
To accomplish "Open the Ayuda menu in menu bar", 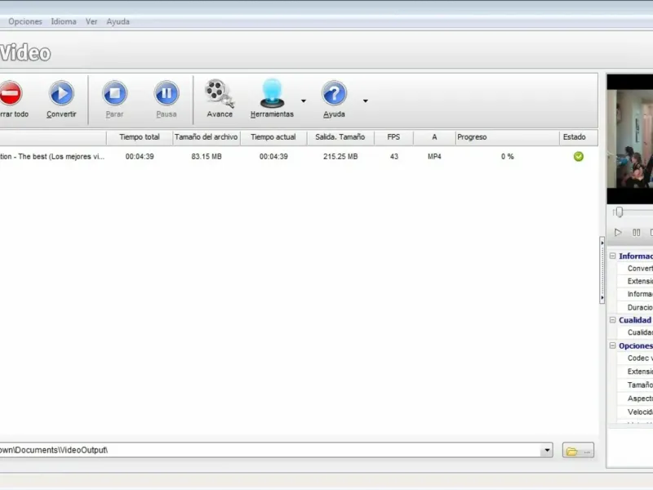I will [x=118, y=21].
